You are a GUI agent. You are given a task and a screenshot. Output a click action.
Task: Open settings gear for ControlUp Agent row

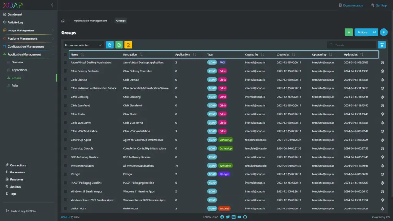click(x=382, y=140)
